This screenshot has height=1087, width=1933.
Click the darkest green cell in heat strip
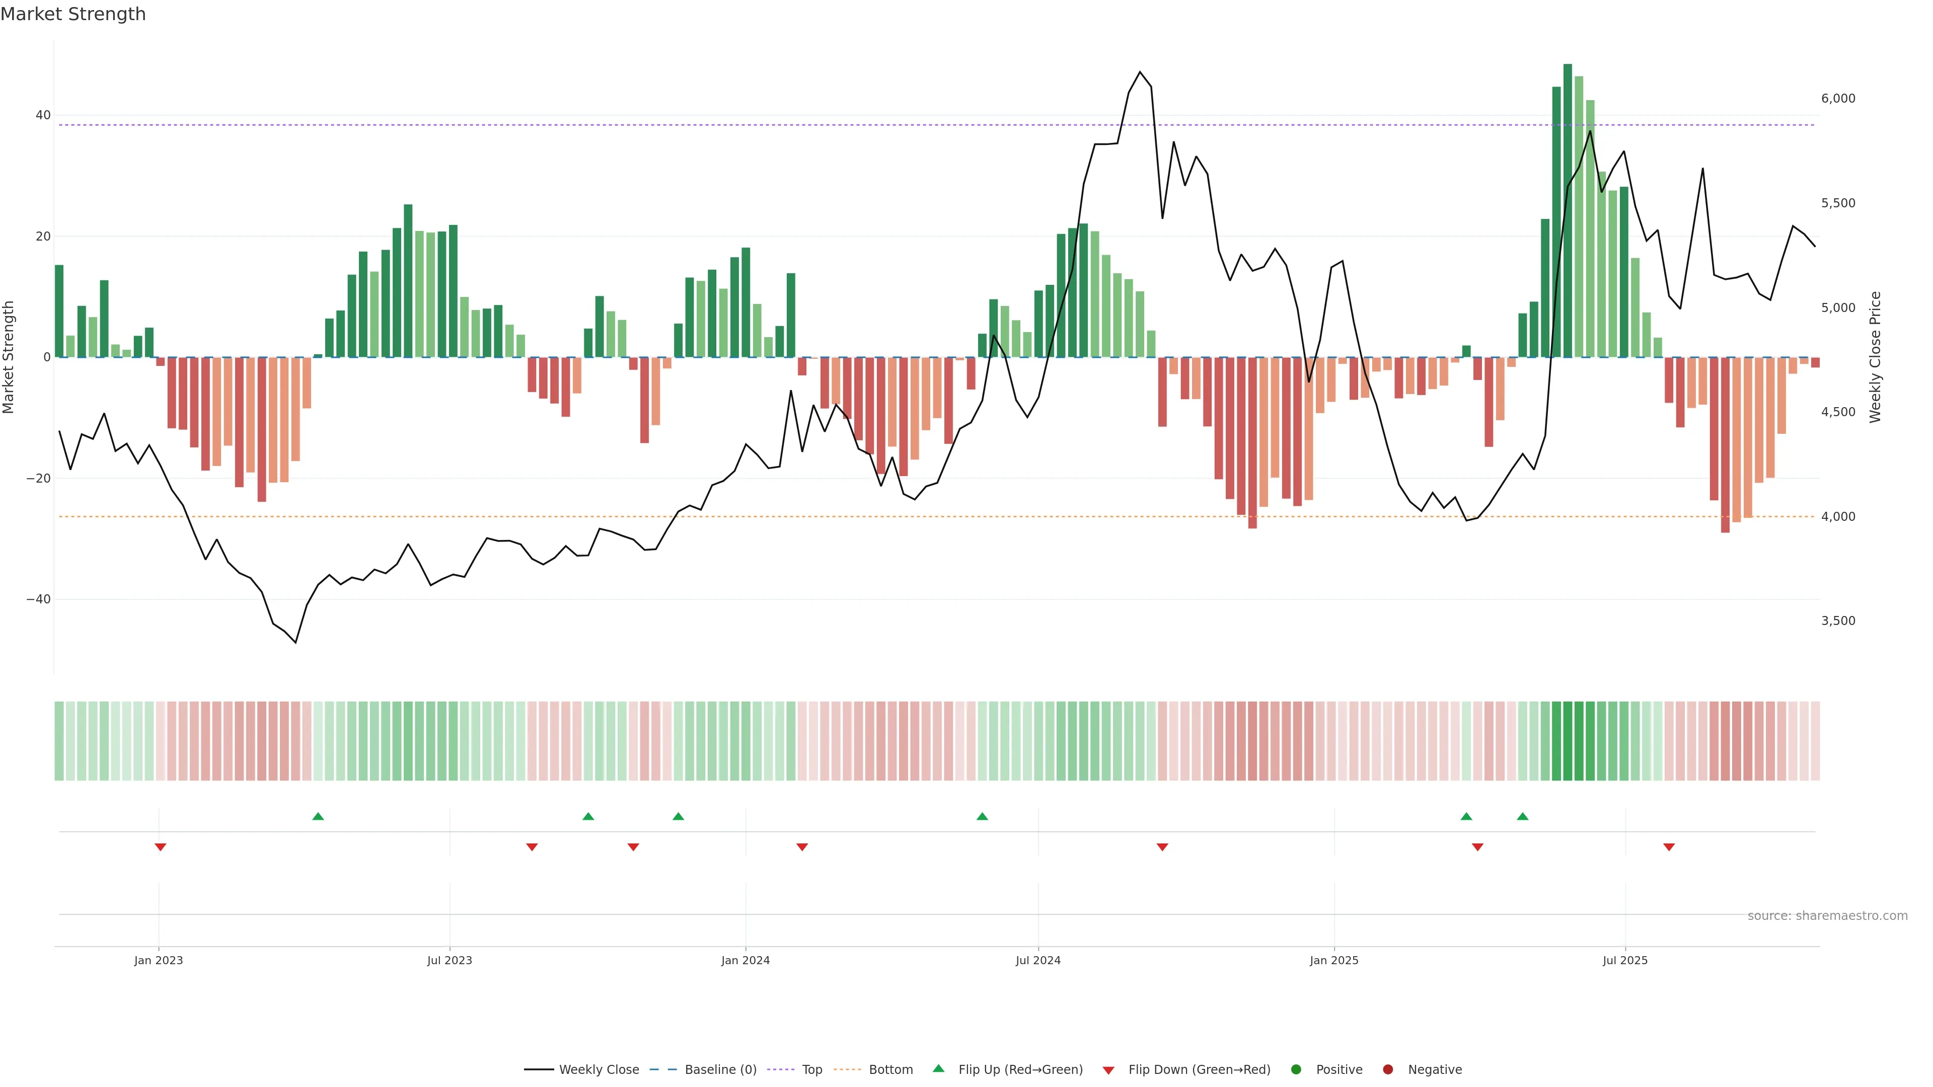1568,741
